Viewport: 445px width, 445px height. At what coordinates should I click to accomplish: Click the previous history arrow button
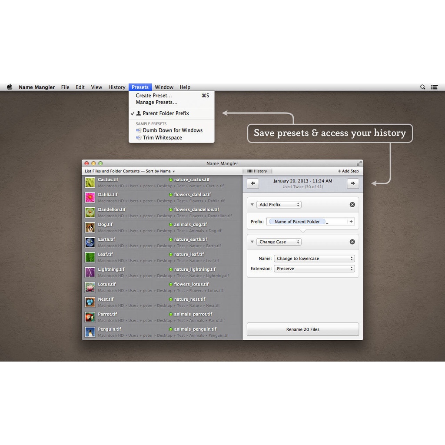(253, 183)
